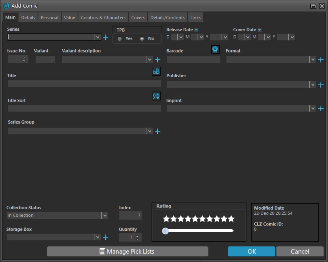This screenshot has width=328, height=262.
Task: Add a new Publisher with plus icon
Action: pos(320,85)
